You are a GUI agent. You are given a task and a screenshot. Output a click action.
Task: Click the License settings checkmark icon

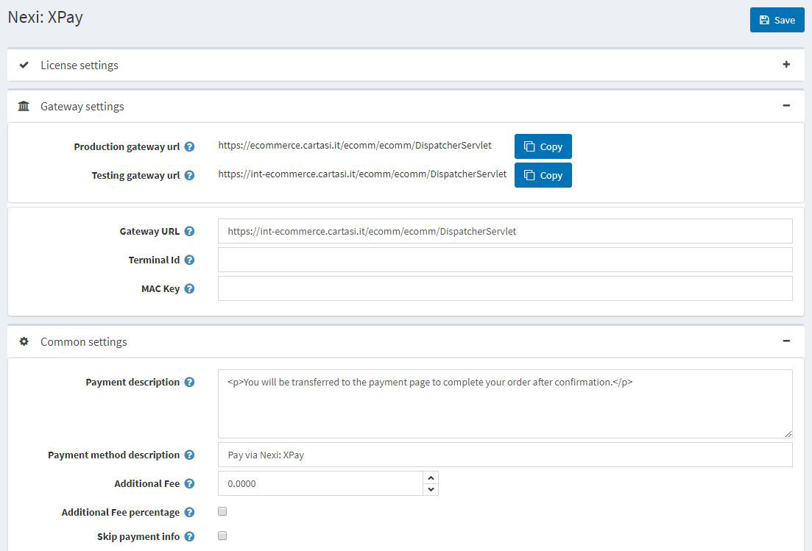[x=24, y=65]
